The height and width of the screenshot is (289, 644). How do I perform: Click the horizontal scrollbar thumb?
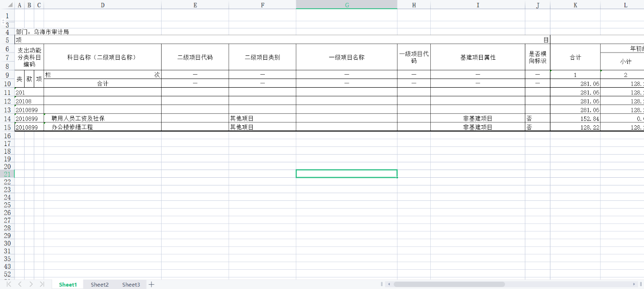449,284
